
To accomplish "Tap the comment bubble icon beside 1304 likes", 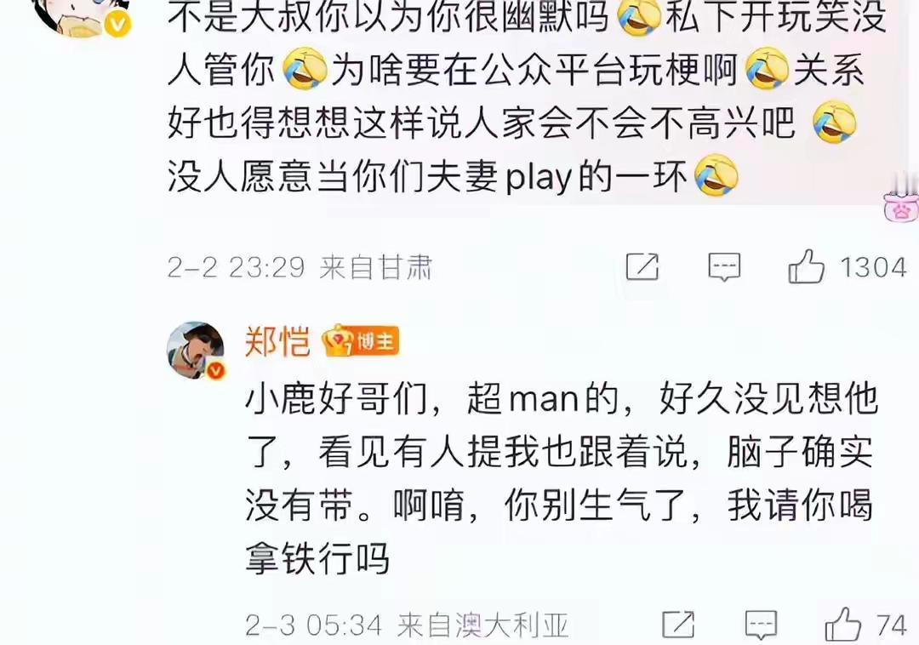I will pyautogui.click(x=724, y=267).
